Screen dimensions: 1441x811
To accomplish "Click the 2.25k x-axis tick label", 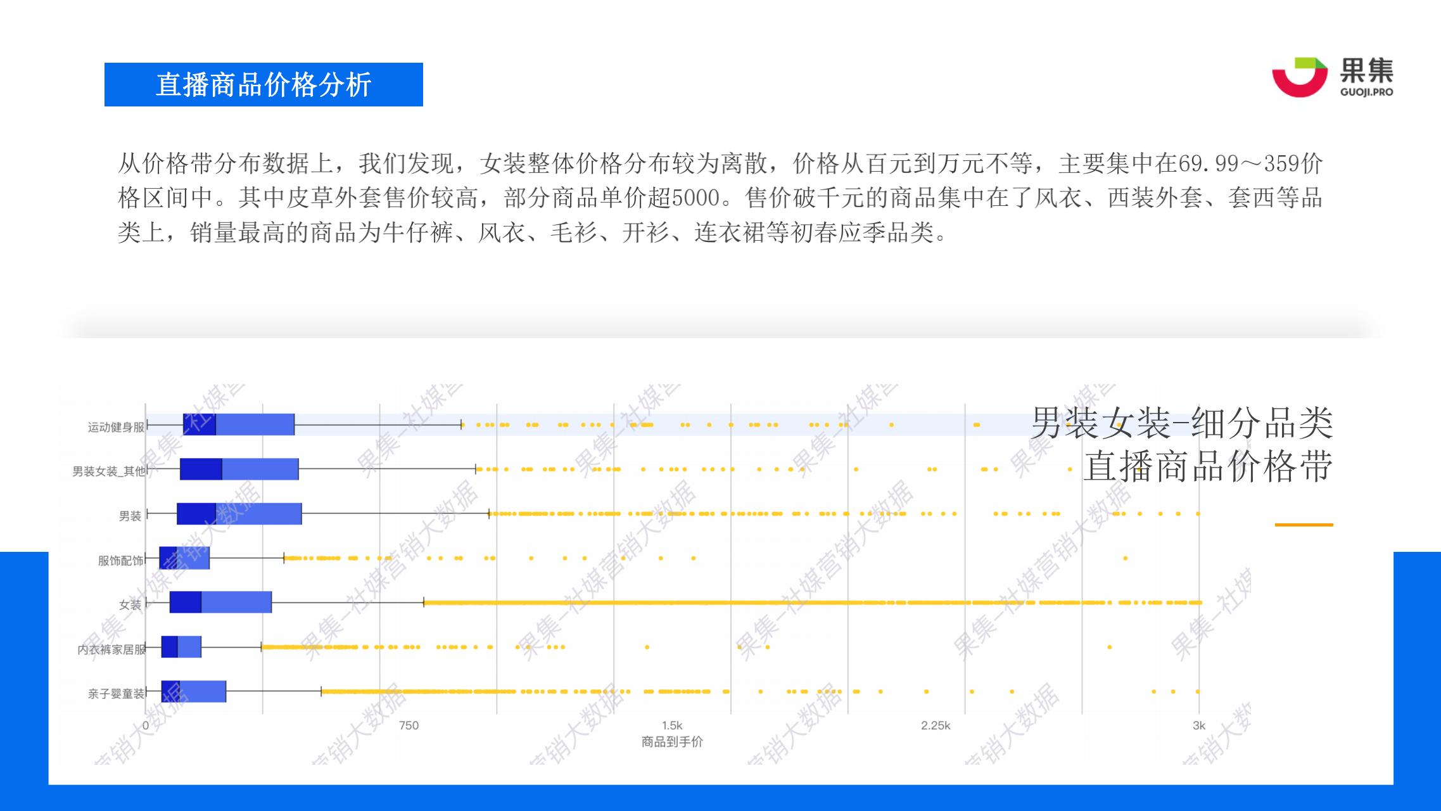I will [935, 725].
